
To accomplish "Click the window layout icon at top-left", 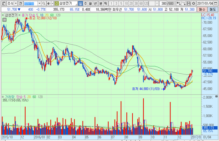I will coord(3,3).
